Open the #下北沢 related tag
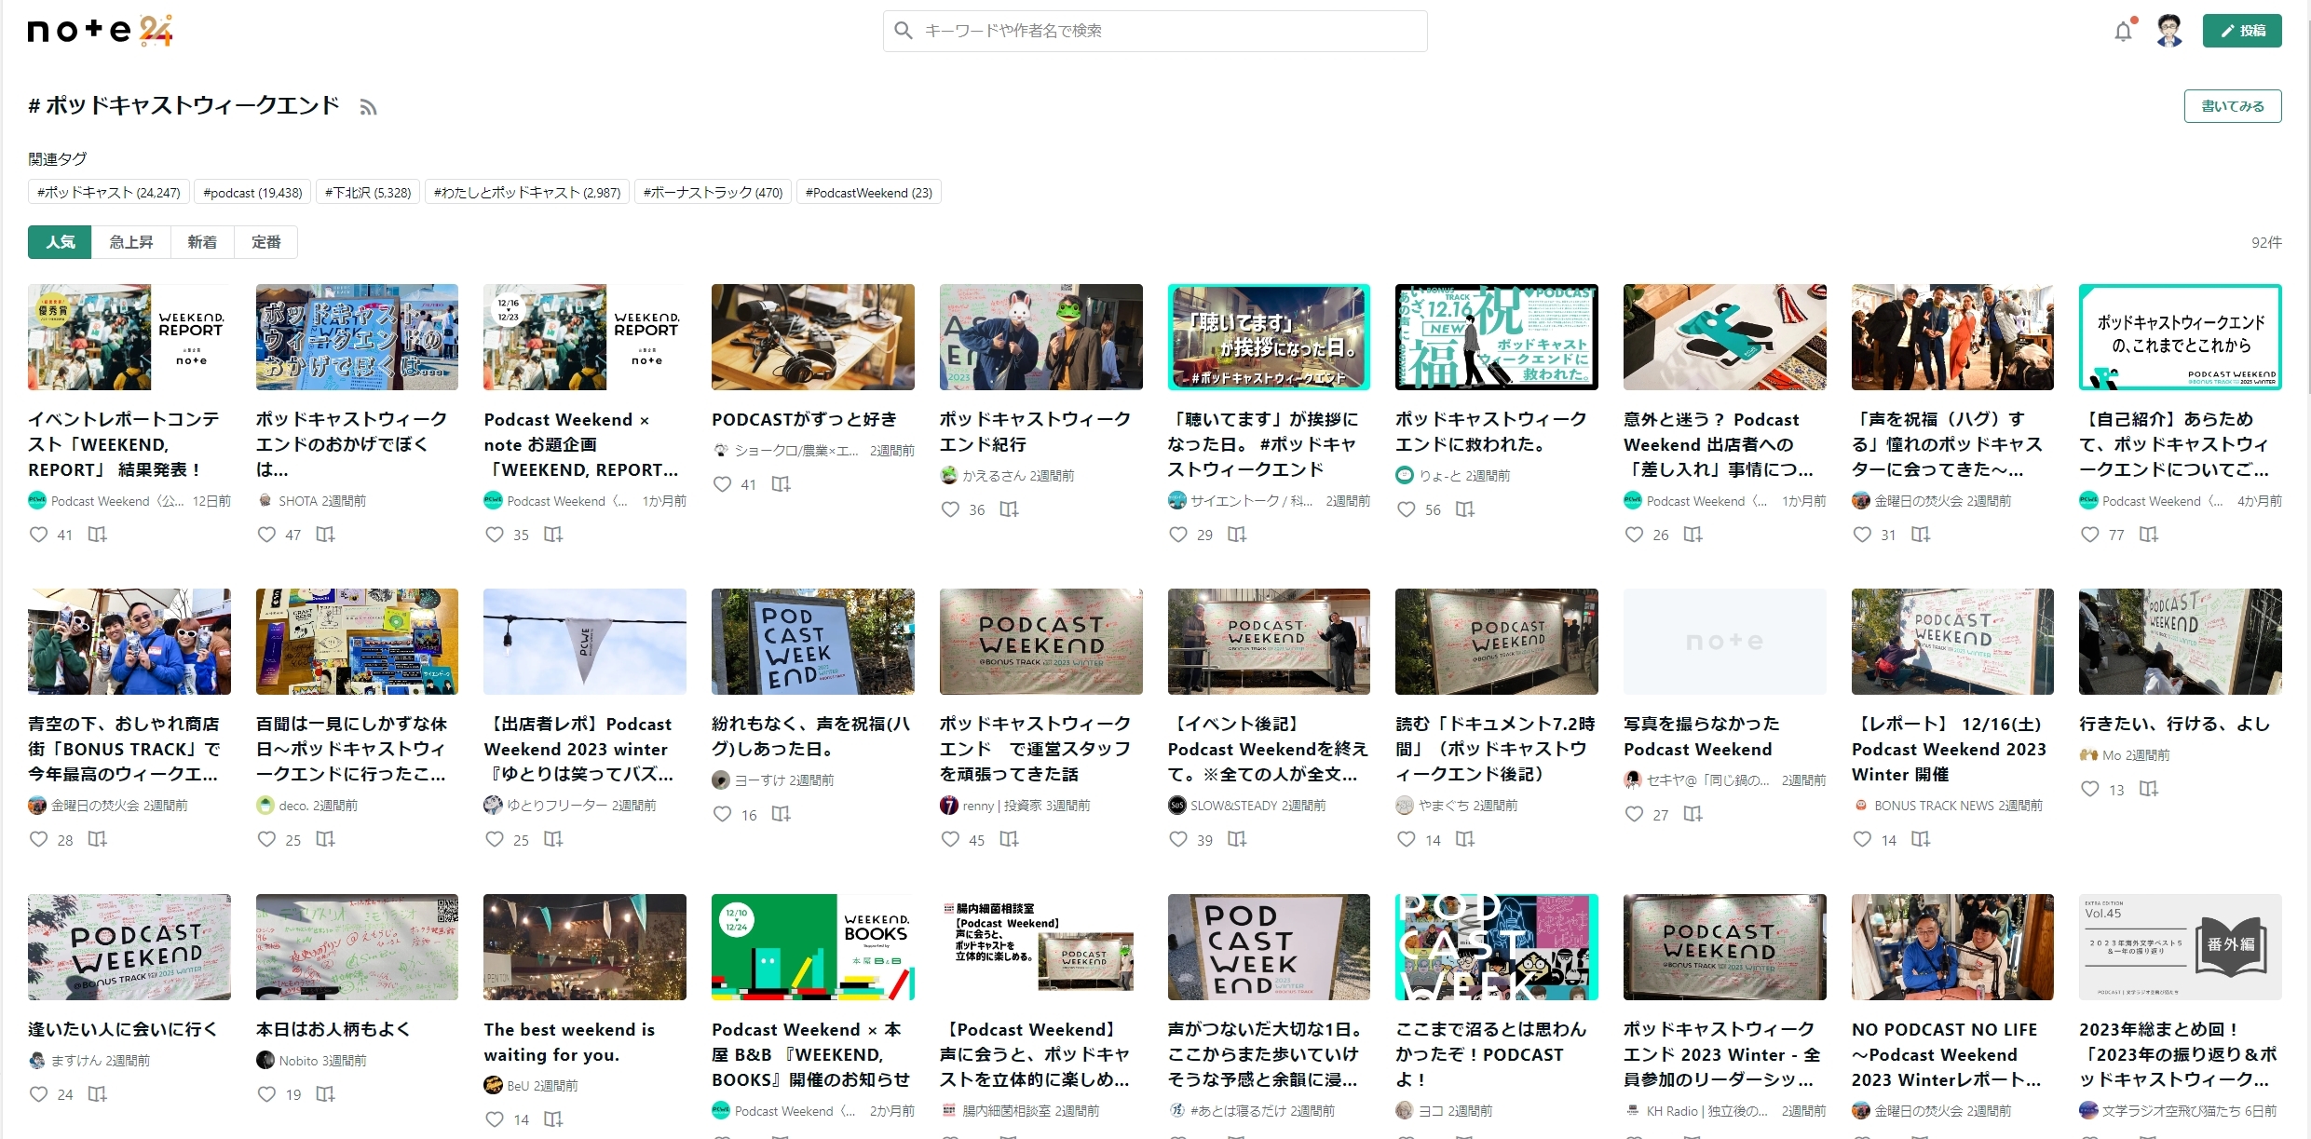2311x1139 pixels. tap(368, 193)
